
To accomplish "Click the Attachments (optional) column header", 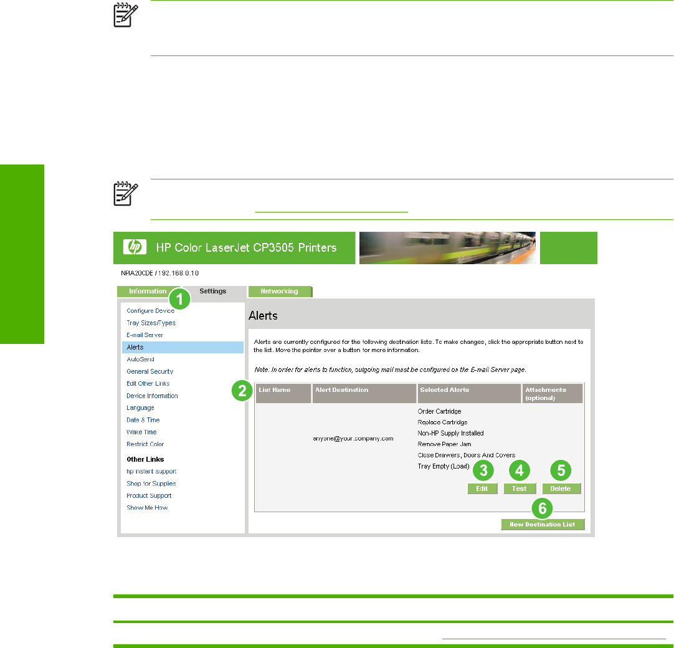I will pyautogui.click(x=553, y=393).
